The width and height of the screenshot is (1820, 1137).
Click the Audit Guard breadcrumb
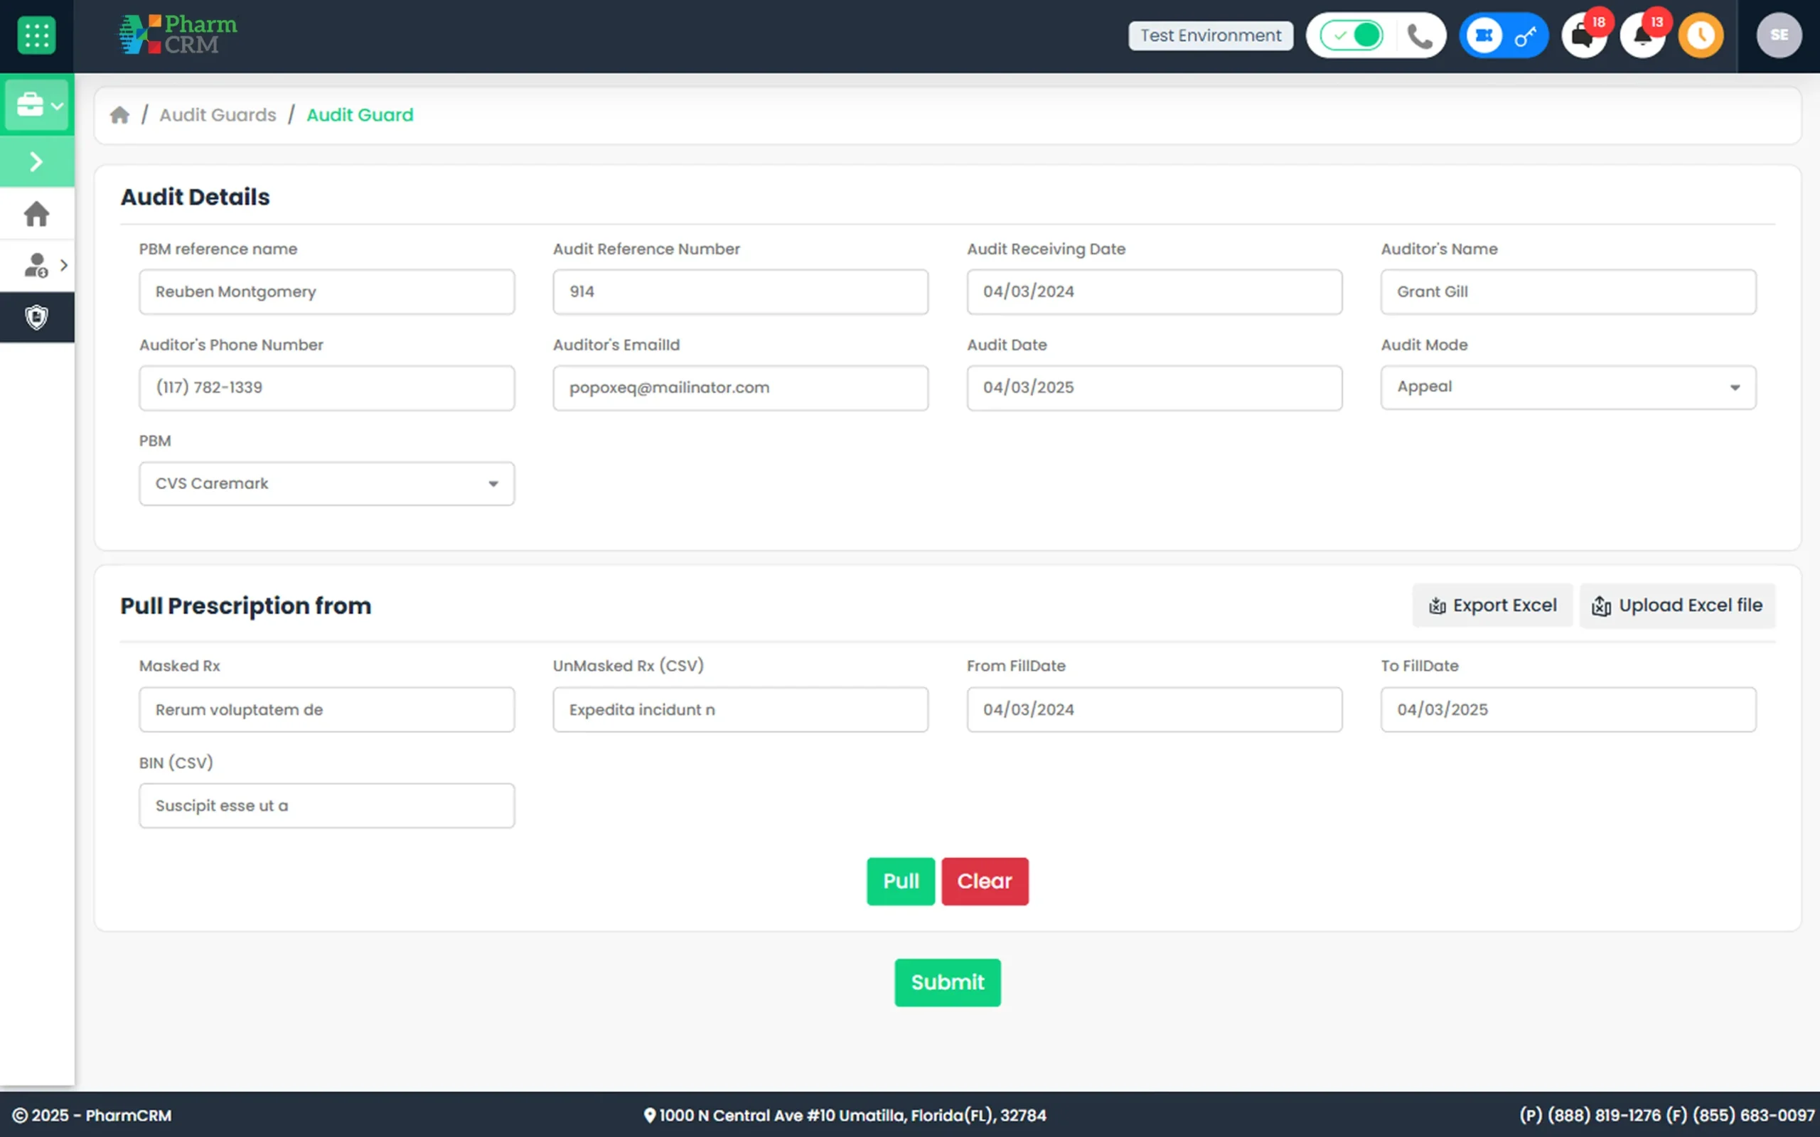tap(360, 114)
